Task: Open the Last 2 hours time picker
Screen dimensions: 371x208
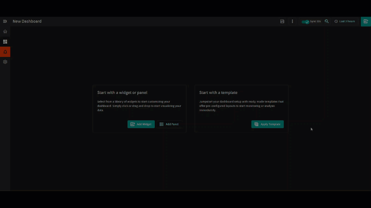Action: (x=345, y=21)
